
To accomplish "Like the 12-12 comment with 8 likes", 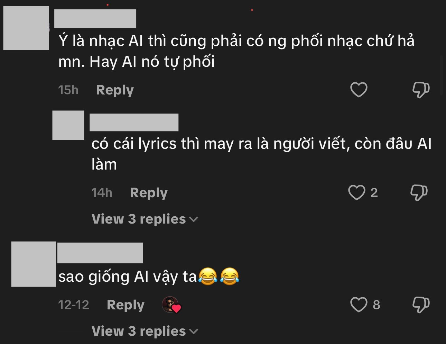I will pos(359,305).
